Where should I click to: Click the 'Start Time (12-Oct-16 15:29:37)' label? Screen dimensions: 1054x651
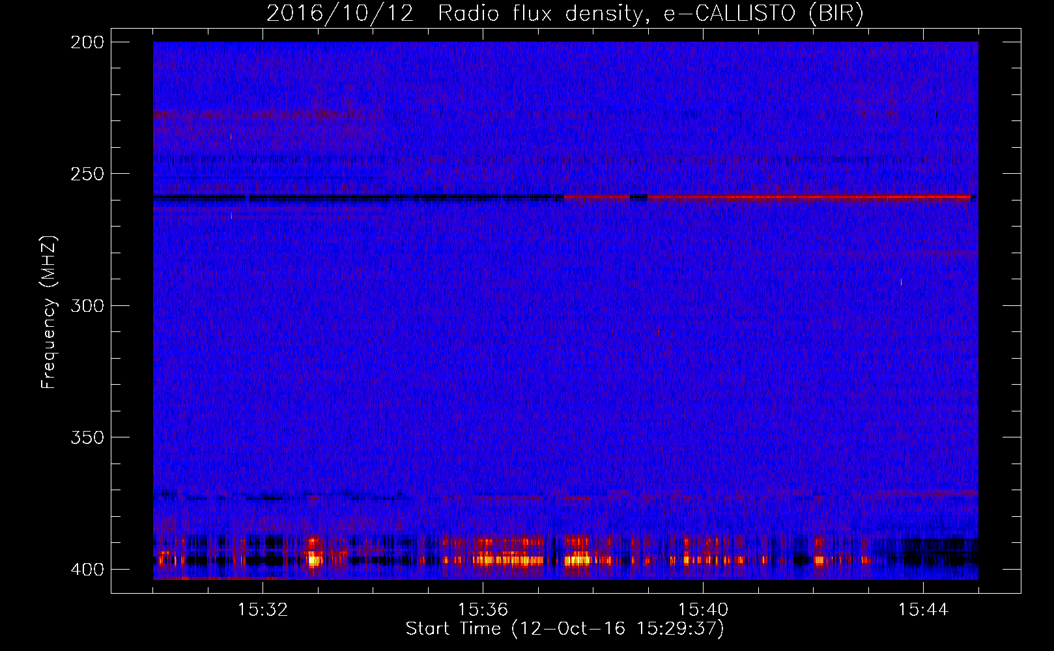coord(565,629)
